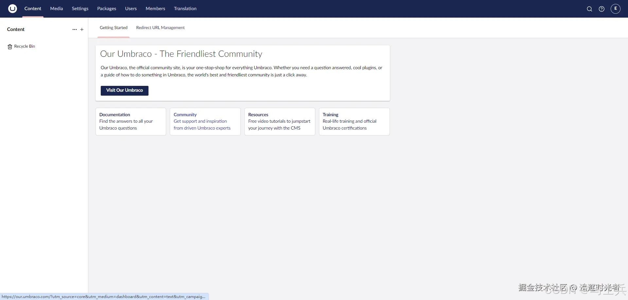Open the Content section
The image size is (628, 300).
[x=33, y=8]
